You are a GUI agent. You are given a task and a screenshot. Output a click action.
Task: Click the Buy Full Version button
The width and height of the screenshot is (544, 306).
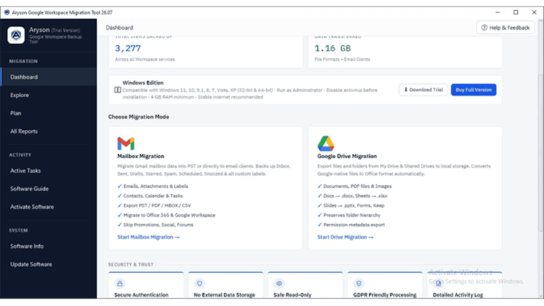(x=474, y=90)
